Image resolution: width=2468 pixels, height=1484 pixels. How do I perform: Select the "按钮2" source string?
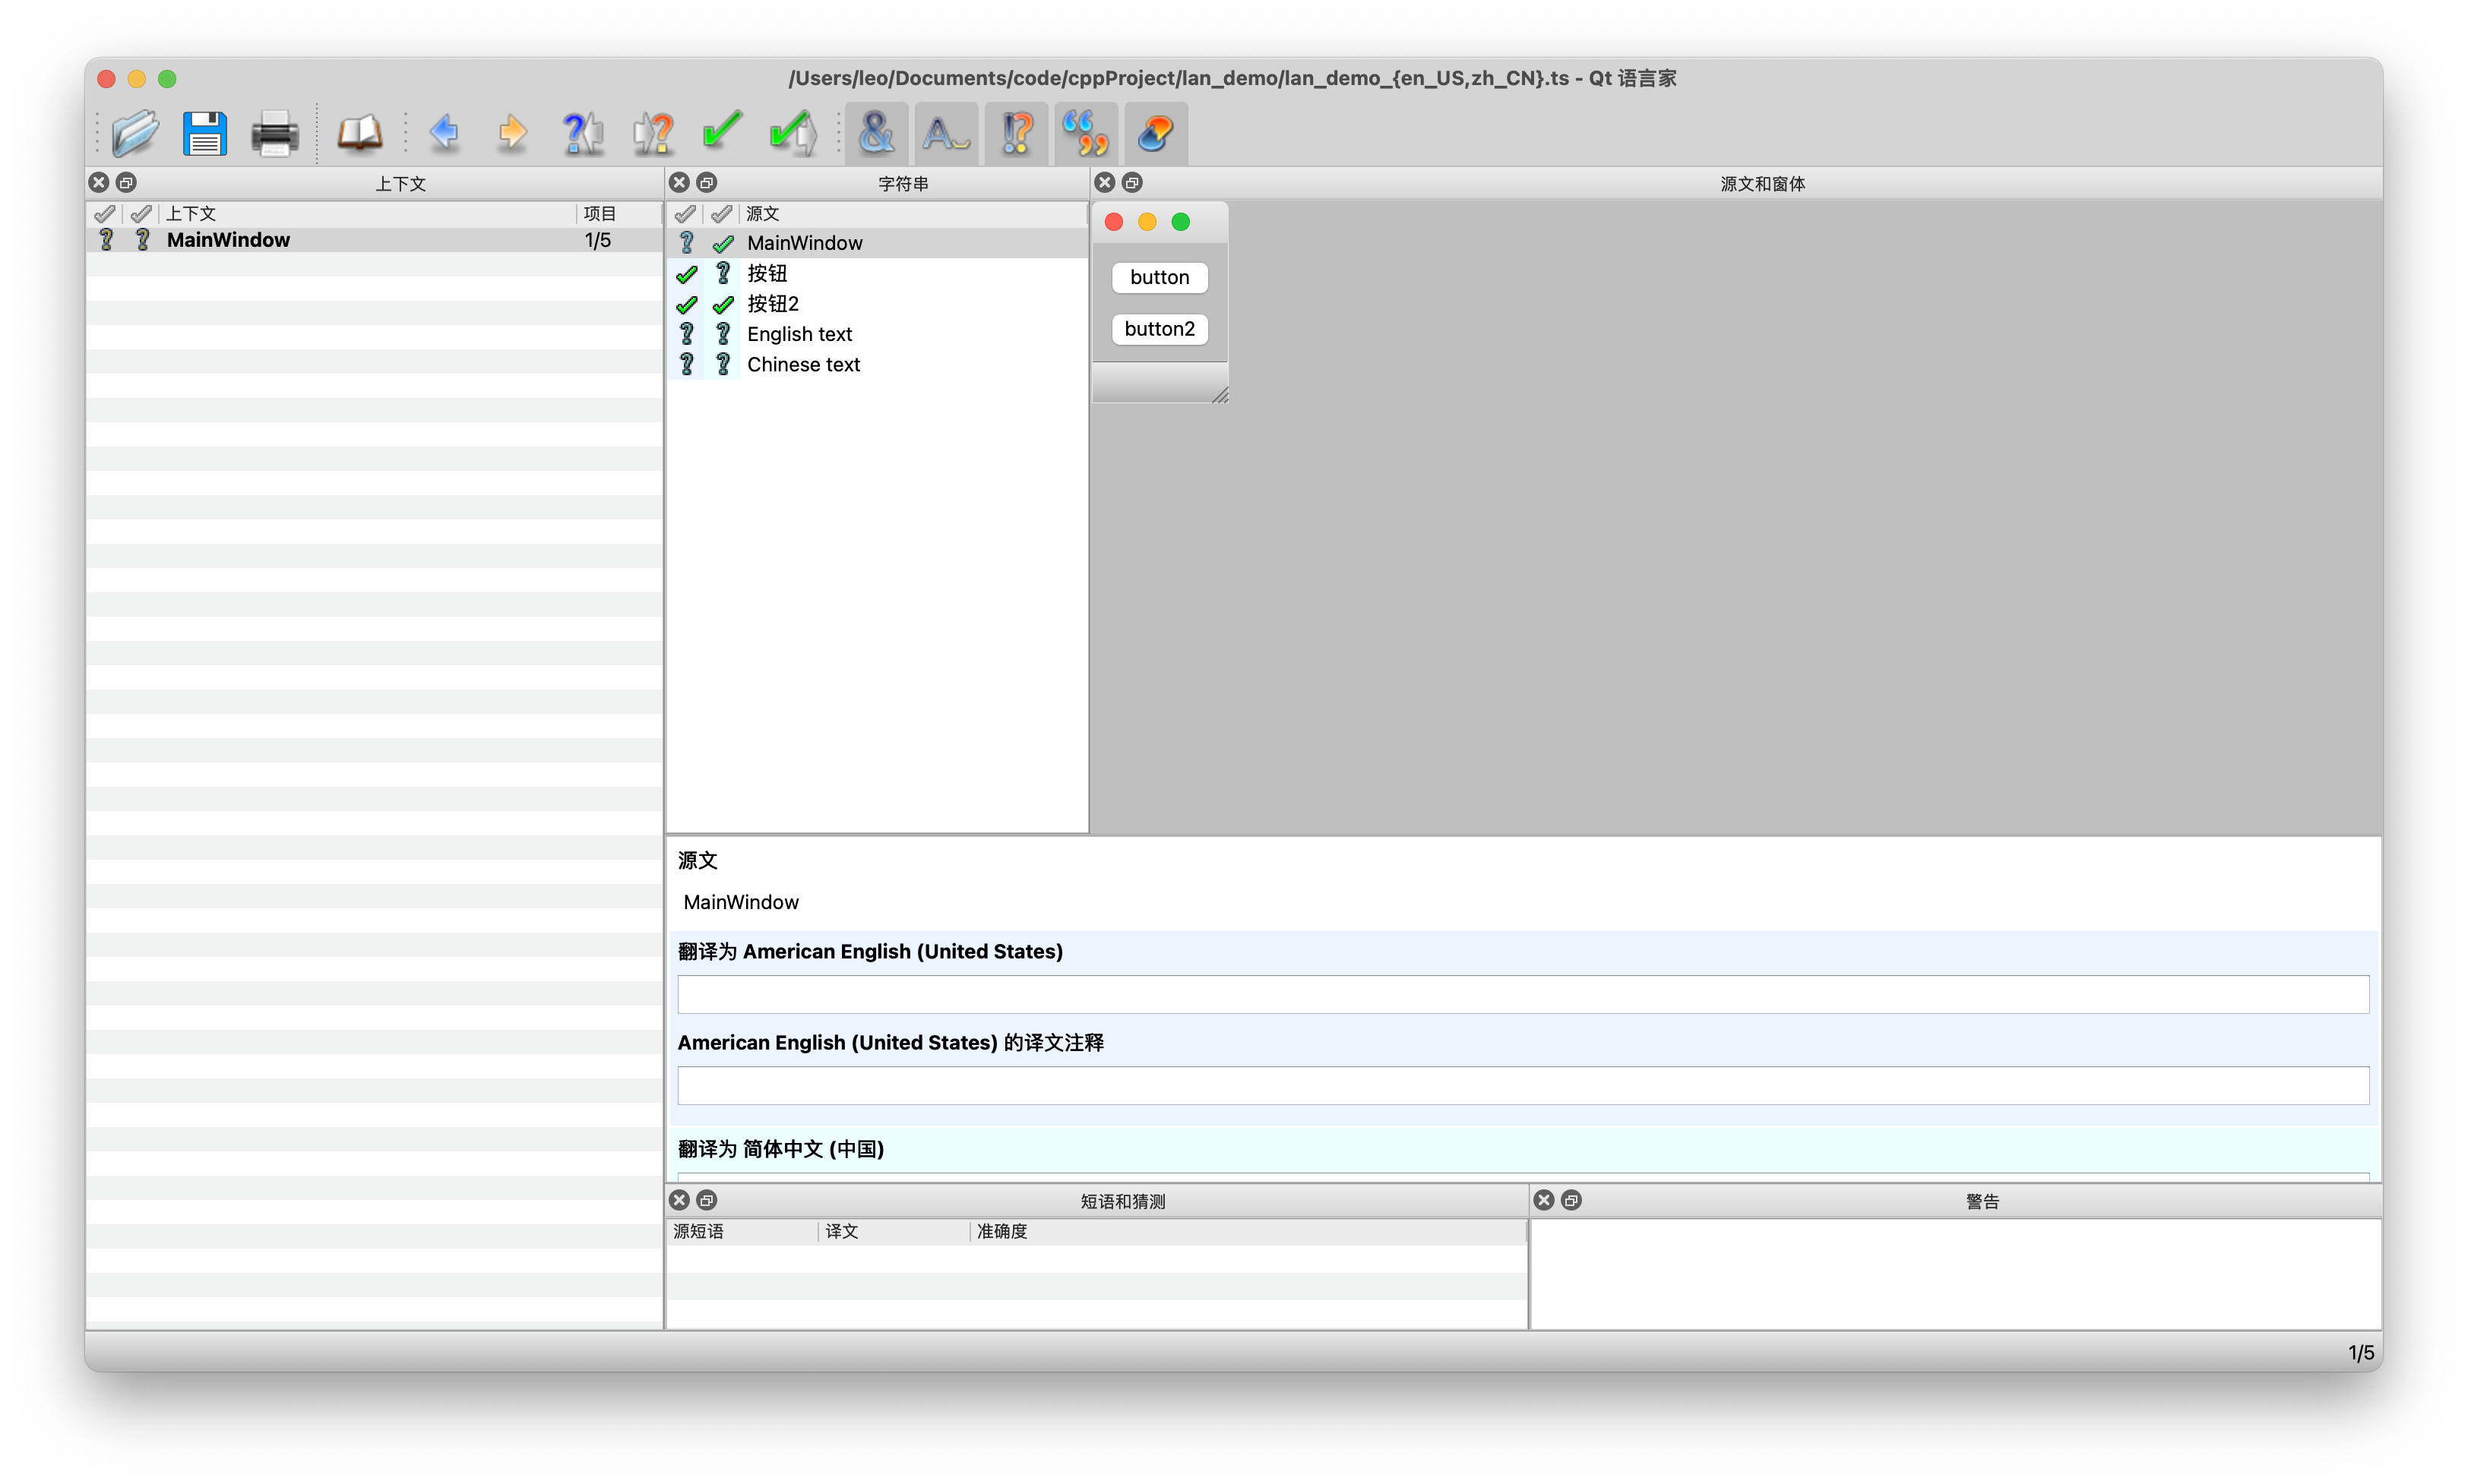(x=772, y=304)
